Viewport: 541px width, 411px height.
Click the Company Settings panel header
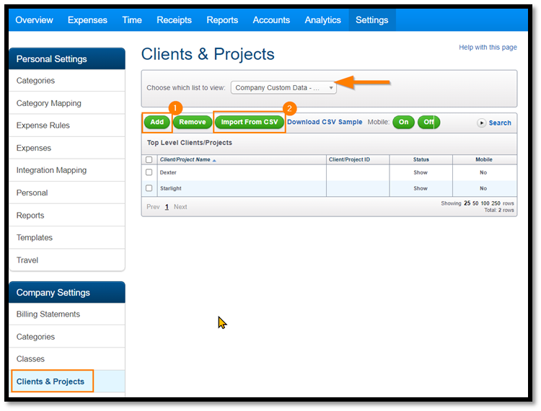tap(67, 293)
